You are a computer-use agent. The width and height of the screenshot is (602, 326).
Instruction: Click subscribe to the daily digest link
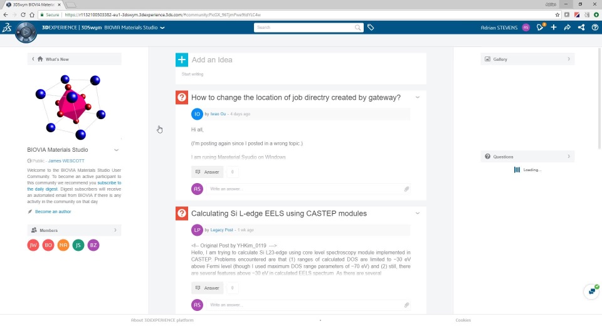[x=73, y=186]
